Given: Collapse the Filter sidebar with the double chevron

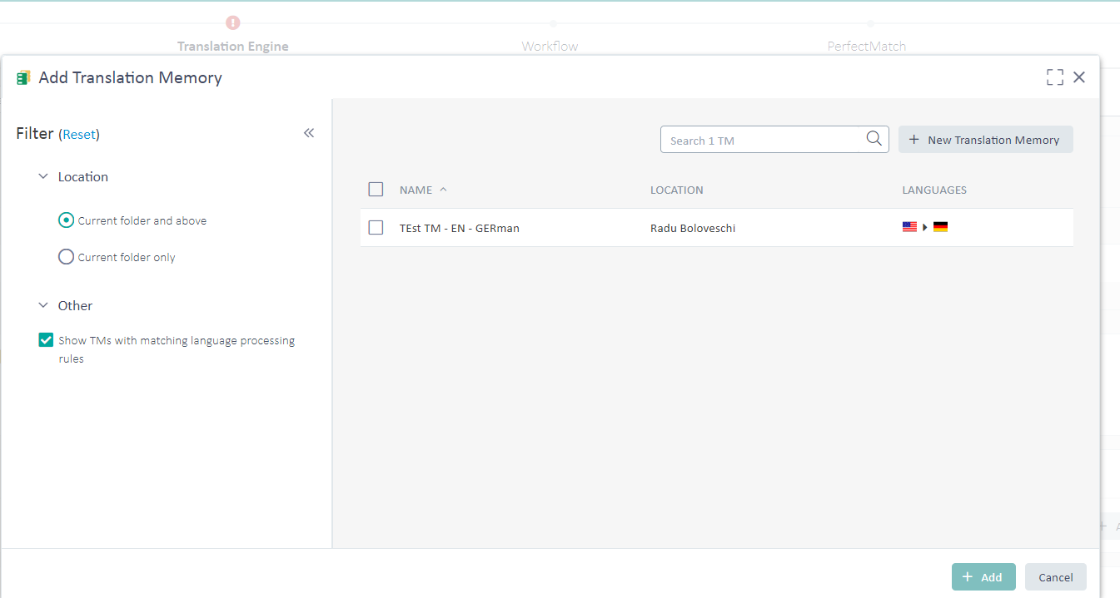Looking at the screenshot, I should [309, 132].
